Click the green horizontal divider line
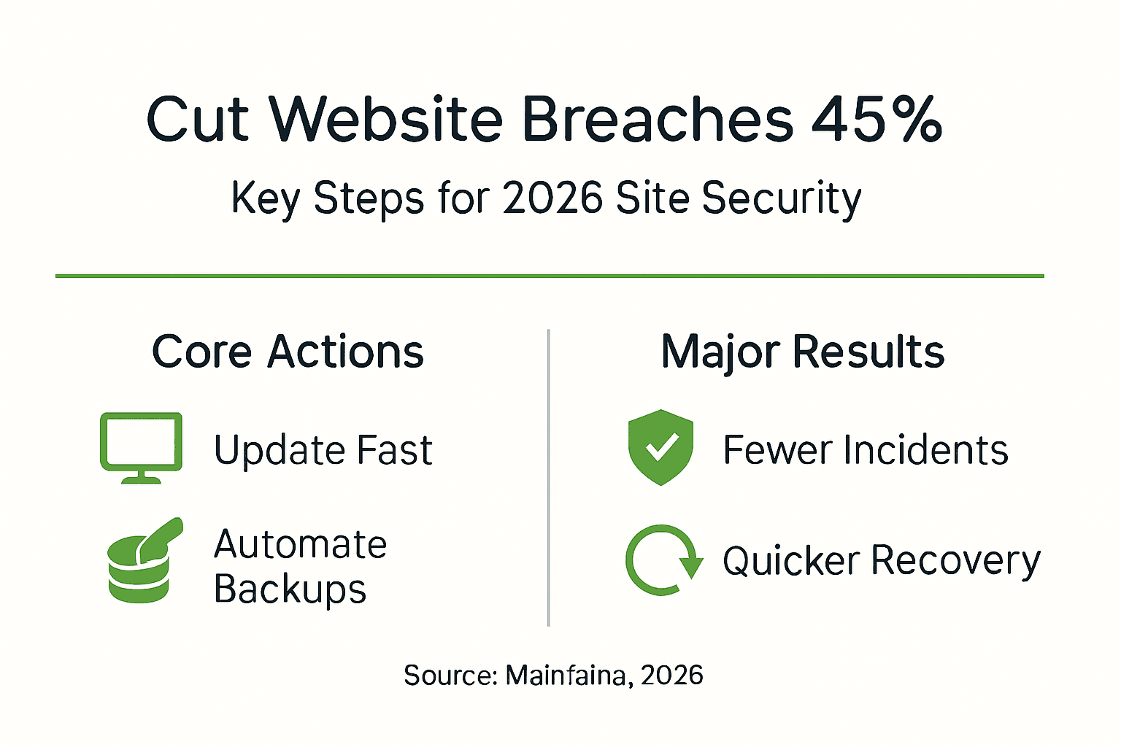 point(549,276)
